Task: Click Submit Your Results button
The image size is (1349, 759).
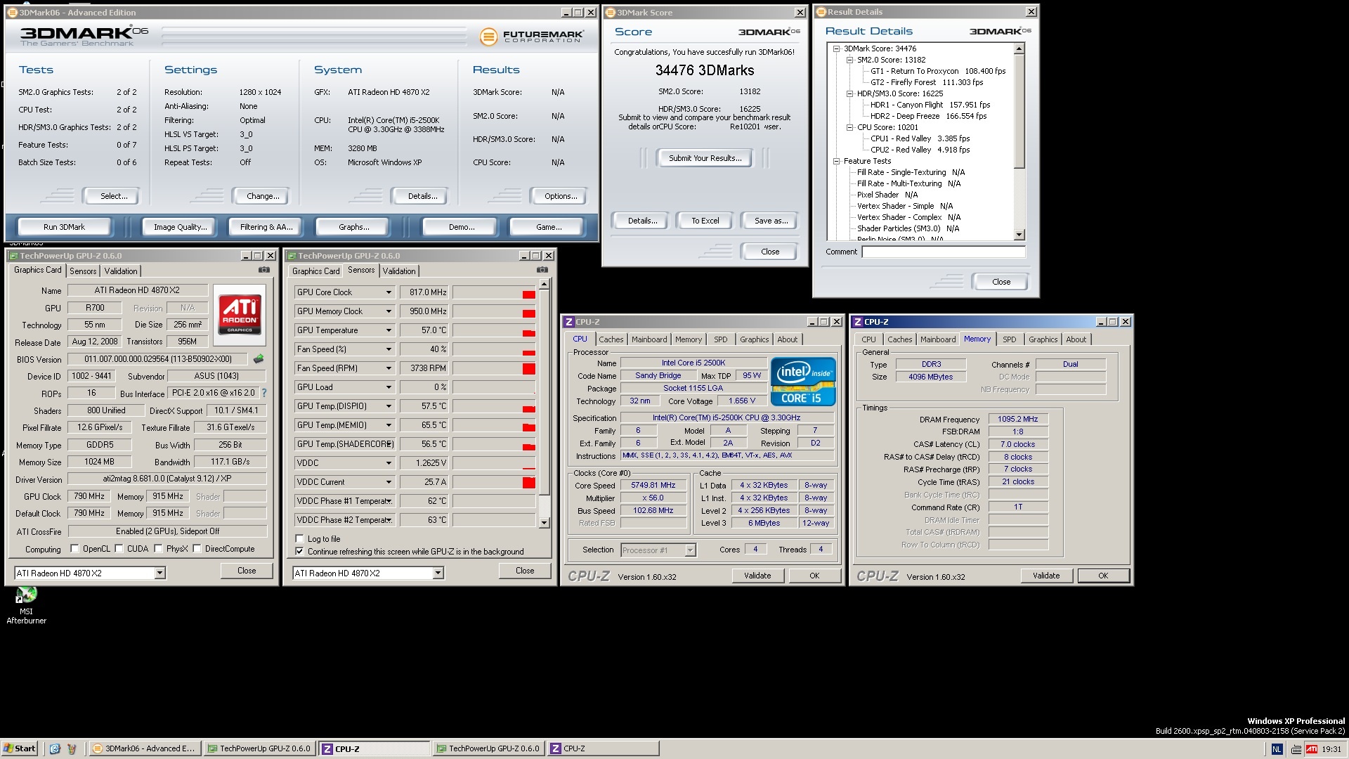Action: coord(705,158)
